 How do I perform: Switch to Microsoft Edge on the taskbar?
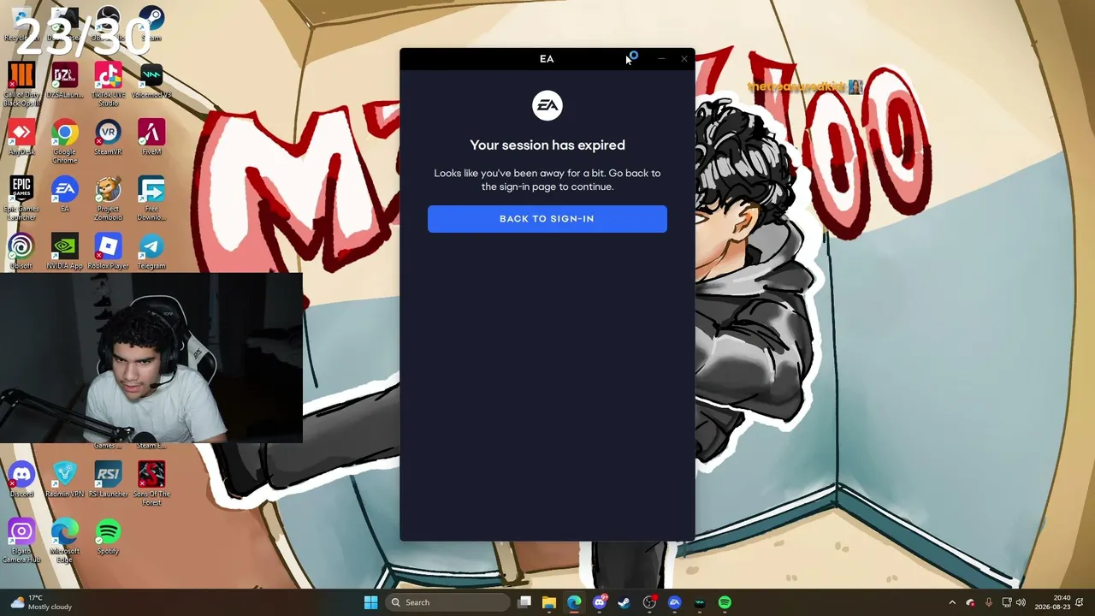[x=574, y=602]
